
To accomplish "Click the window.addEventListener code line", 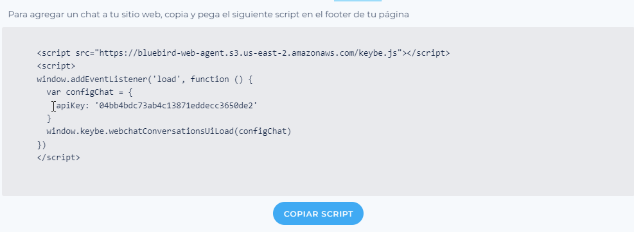I will 145,79.
